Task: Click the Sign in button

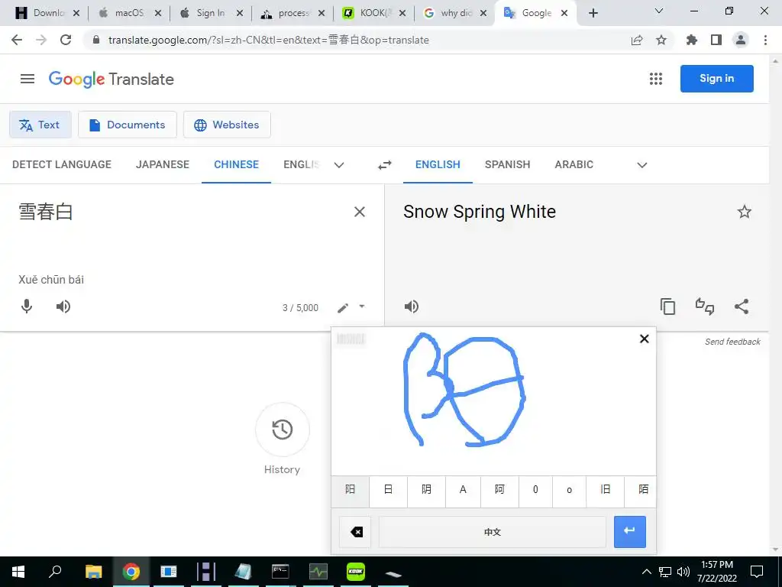Action: click(x=716, y=79)
